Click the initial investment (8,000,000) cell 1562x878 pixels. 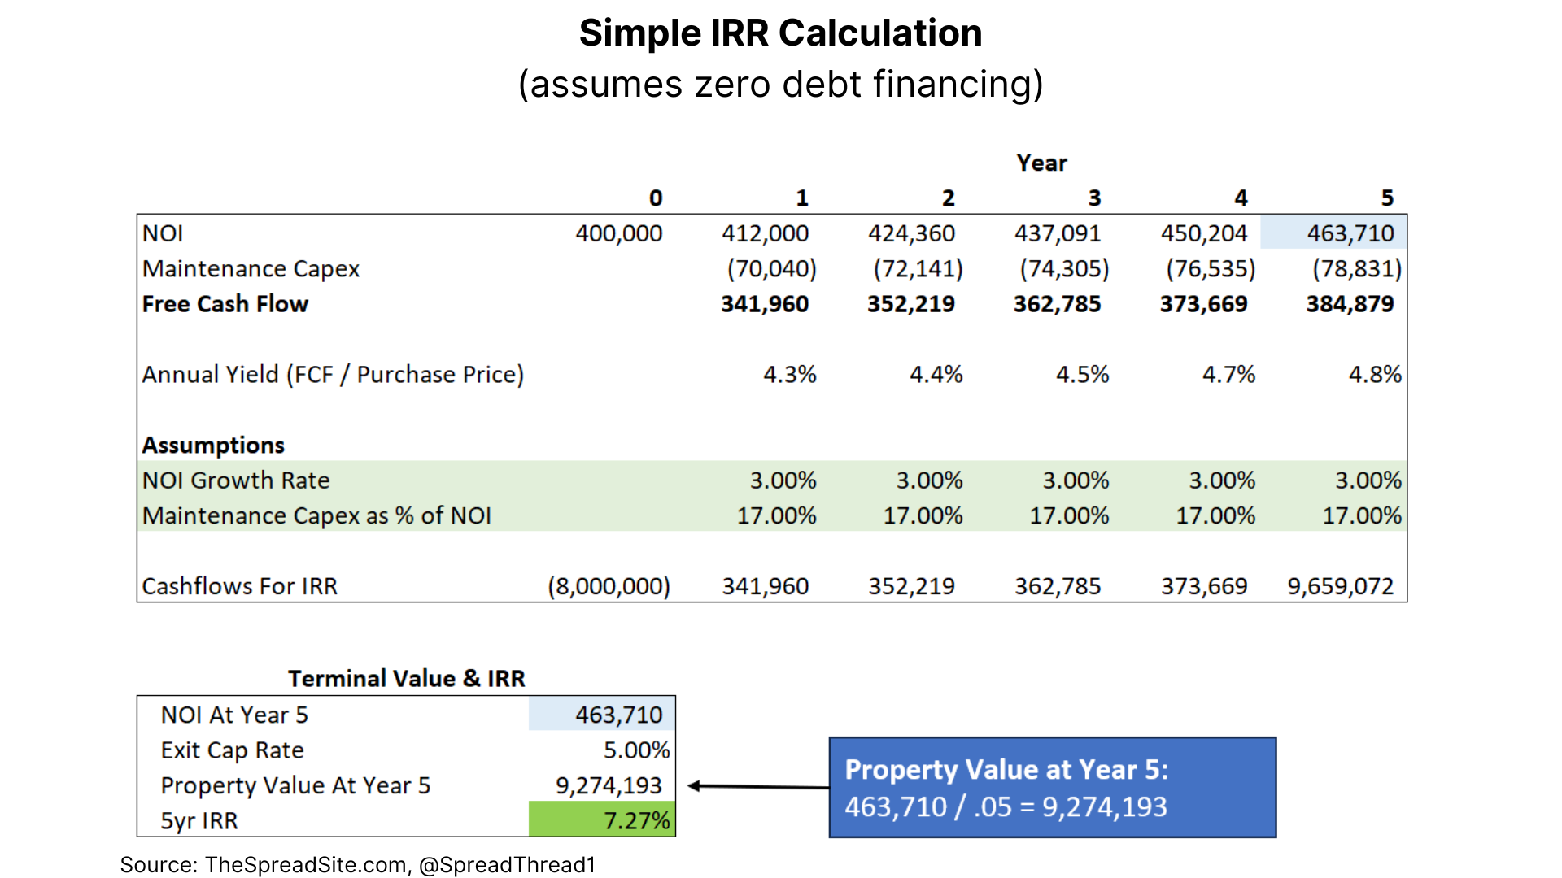609,586
